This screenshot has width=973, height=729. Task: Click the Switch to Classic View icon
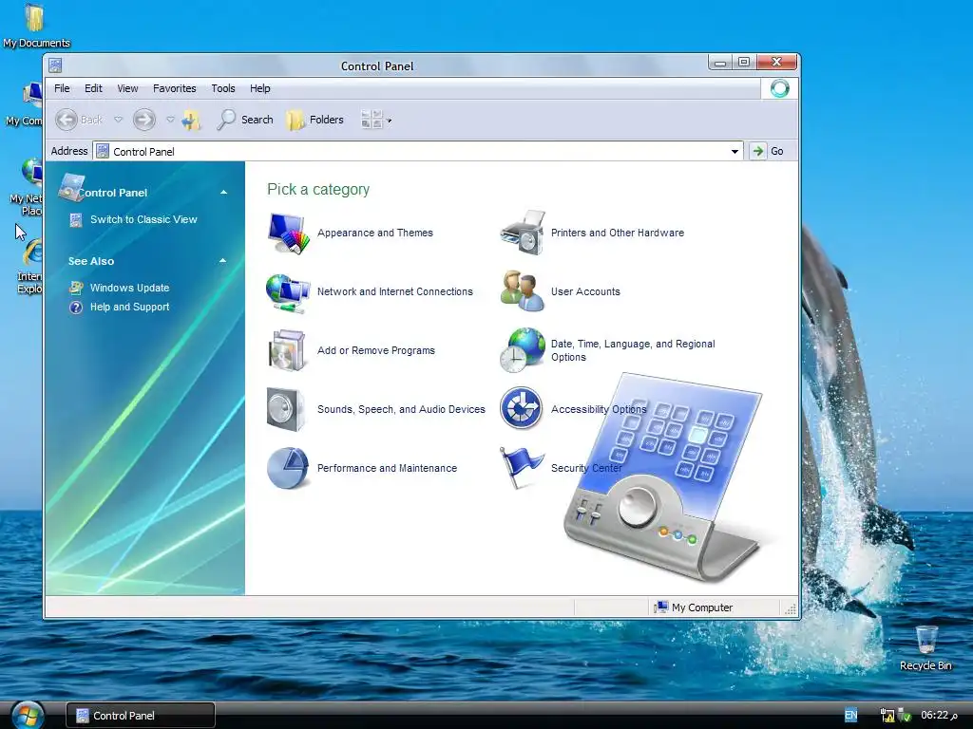point(76,219)
